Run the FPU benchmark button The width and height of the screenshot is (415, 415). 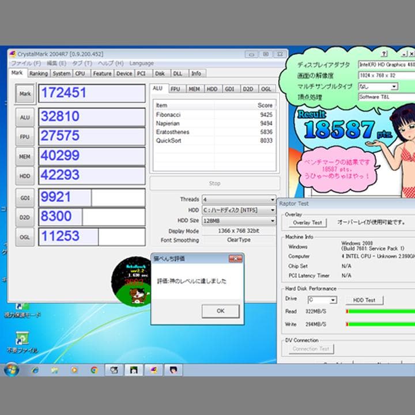(x=25, y=137)
